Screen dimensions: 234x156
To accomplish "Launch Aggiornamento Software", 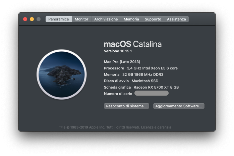I will click(x=179, y=106).
